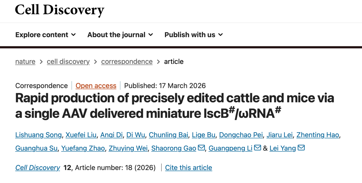Go to the nature breadcrumb
Image resolution: width=362 pixels, height=183 pixels.
25,61
